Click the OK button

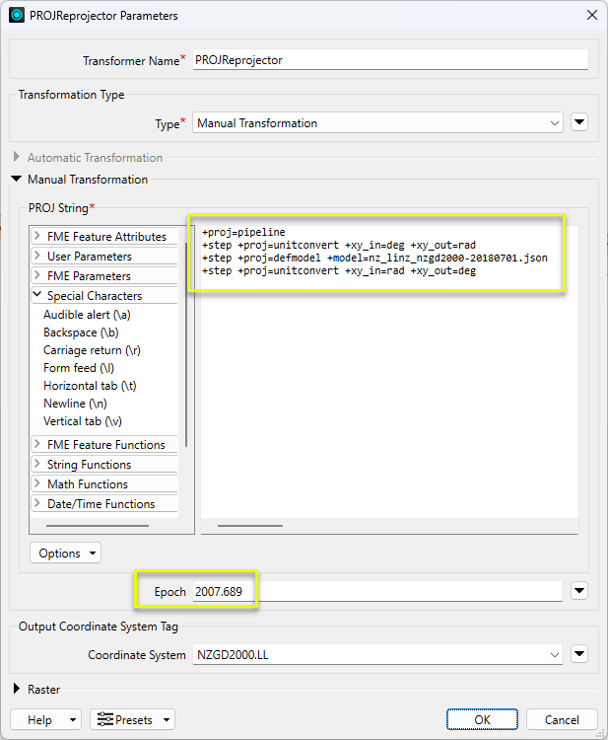tap(482, 719)
